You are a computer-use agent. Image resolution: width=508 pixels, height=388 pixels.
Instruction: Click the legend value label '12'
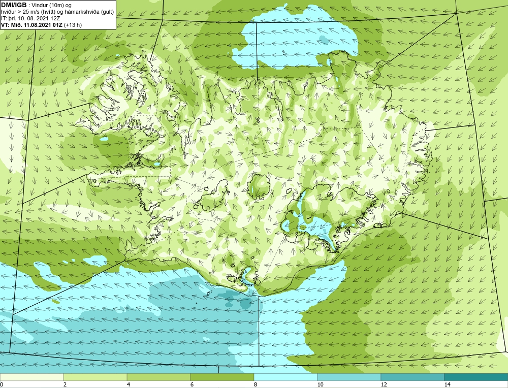pyautogui.click(x=384, y=384)
